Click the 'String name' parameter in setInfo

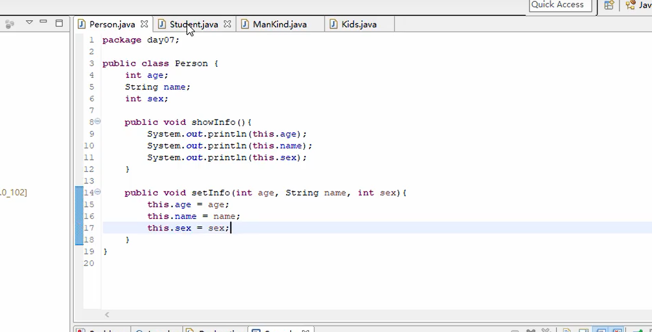click(316, 193)
